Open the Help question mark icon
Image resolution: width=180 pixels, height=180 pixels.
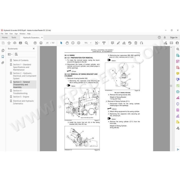pos(159,38)
